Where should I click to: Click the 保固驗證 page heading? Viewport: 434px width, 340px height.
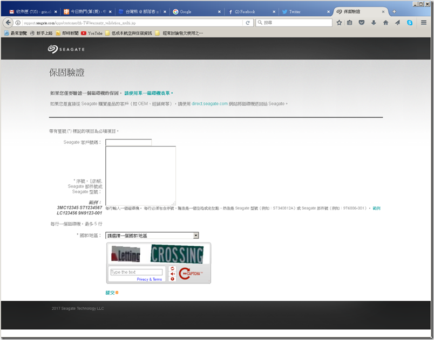click(67, 73)
